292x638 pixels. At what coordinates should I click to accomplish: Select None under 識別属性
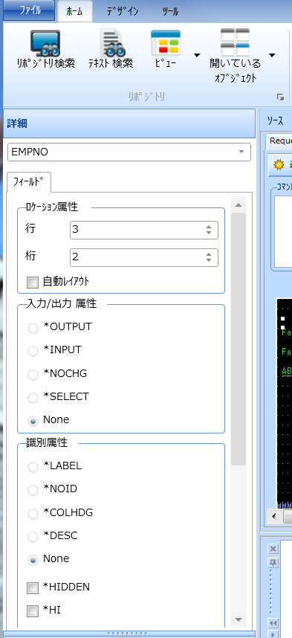click(x=33, y=560)
